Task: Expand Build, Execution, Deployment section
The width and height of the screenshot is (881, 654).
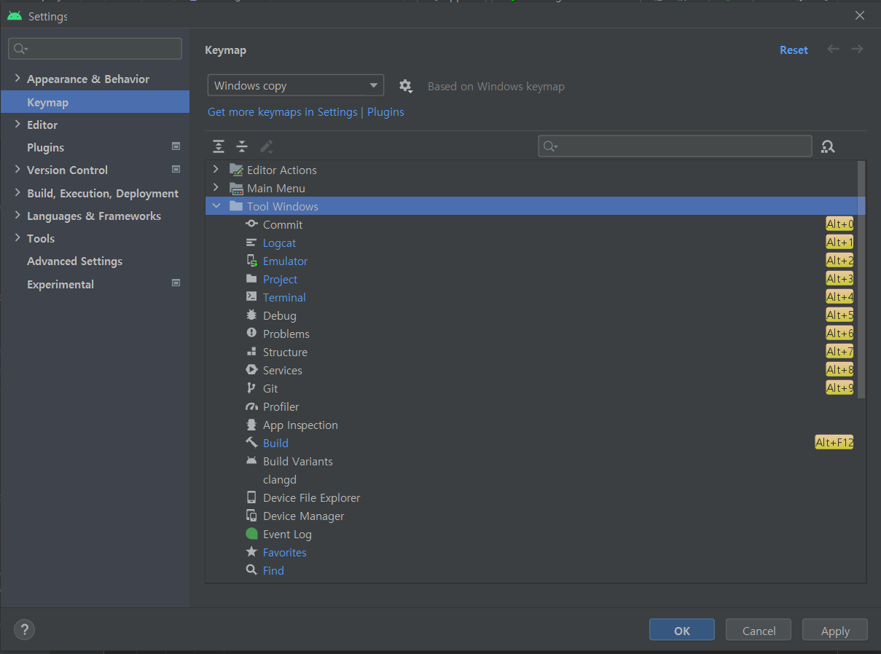Action: (x=17, y=193)
